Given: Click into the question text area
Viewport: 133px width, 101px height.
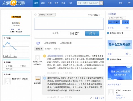Looking at the screenshot, I should click(x=69, y=24).
